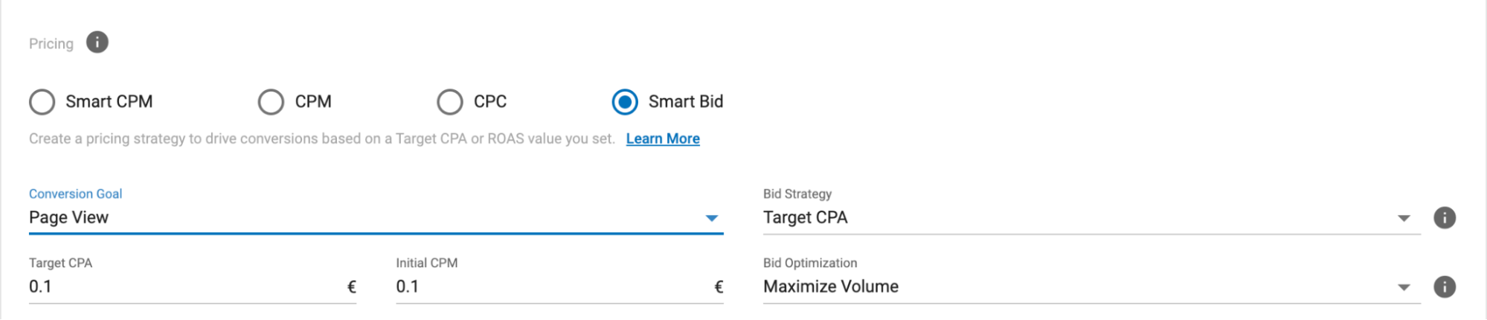Click the Pricing section label

pos(51,44)
